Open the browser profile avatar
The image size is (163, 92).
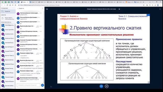pos(158,5)
